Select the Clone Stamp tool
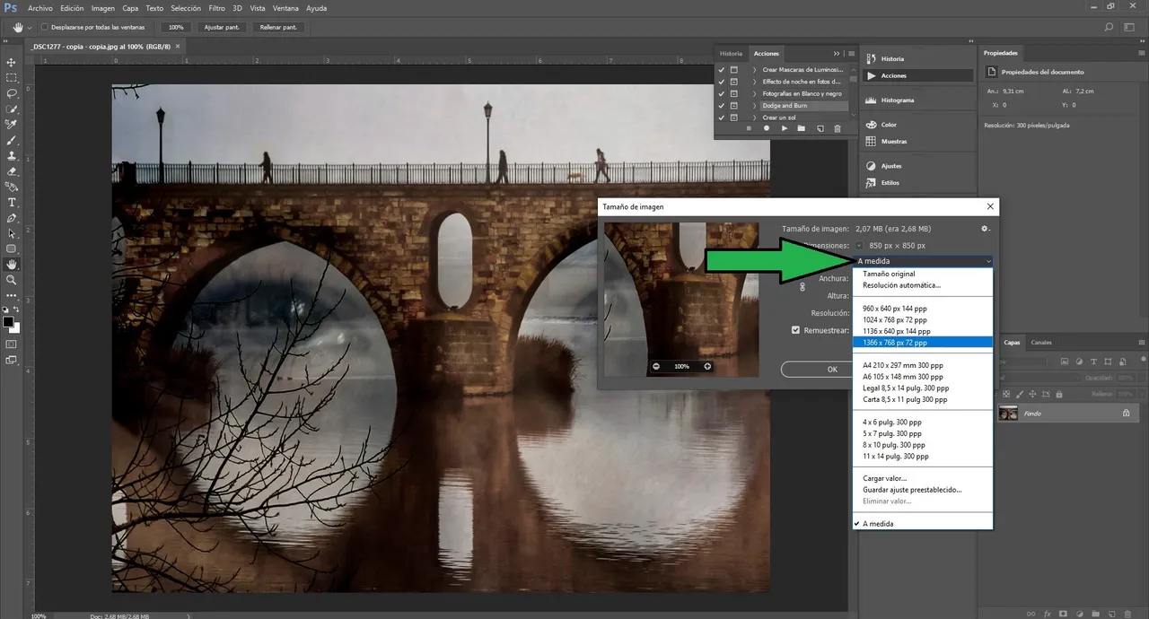 pos(12,155)
